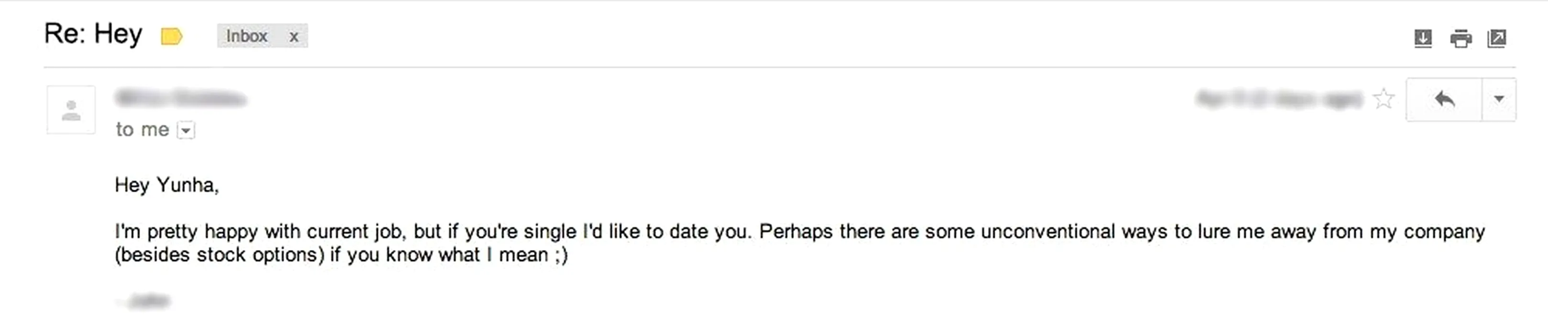
Task: Print the email using printer icon
Action: click(x=1460, y=38)
